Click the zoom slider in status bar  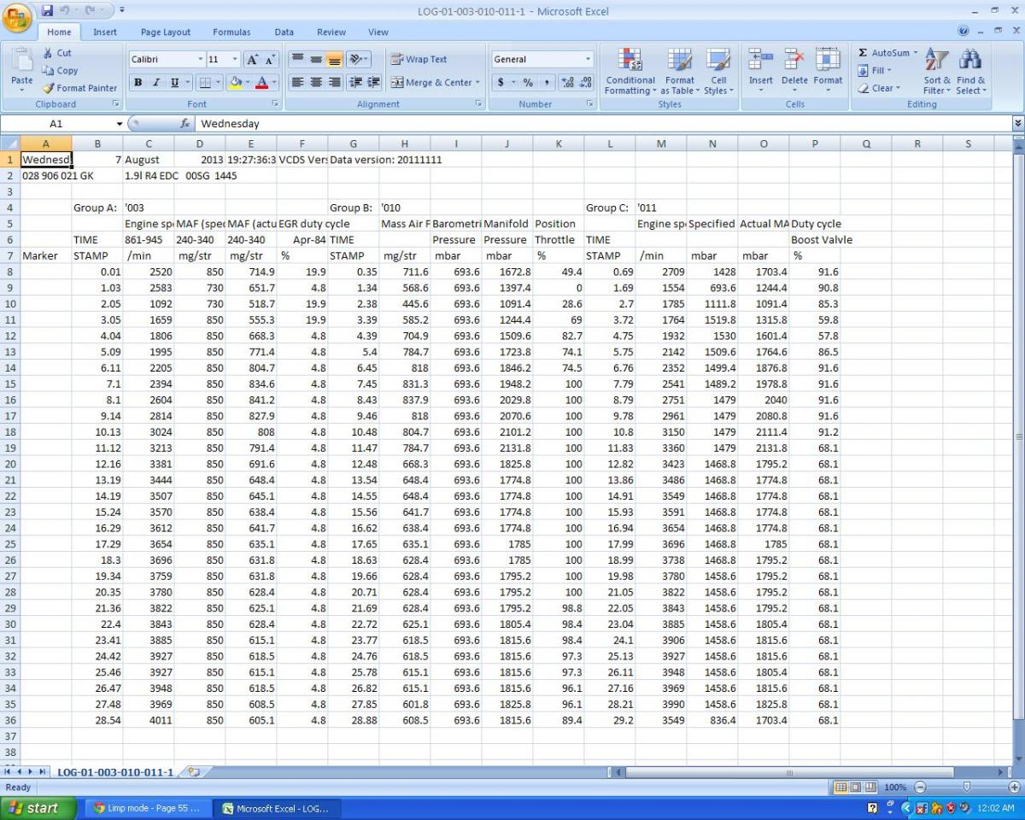[966, 787]
